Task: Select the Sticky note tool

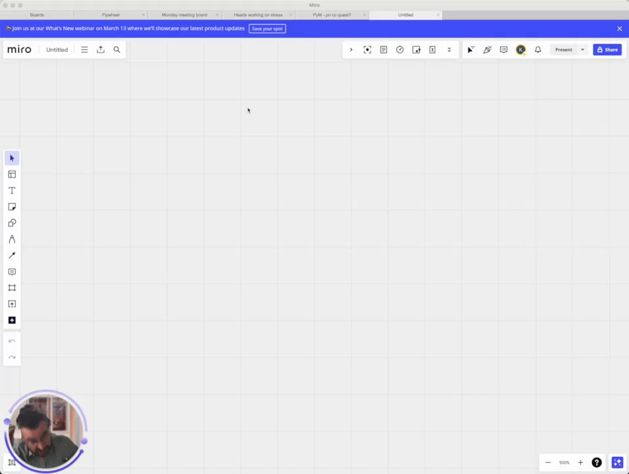Action: tap(12, 207)
